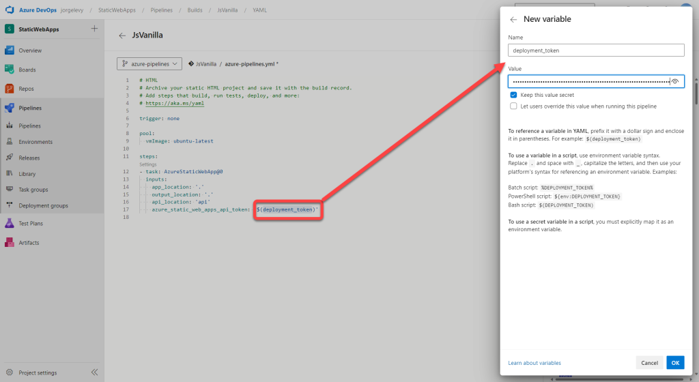Select Releases in the sidebar
The width and height of the screenshot is (699, 382).
(x=29, y=158)
